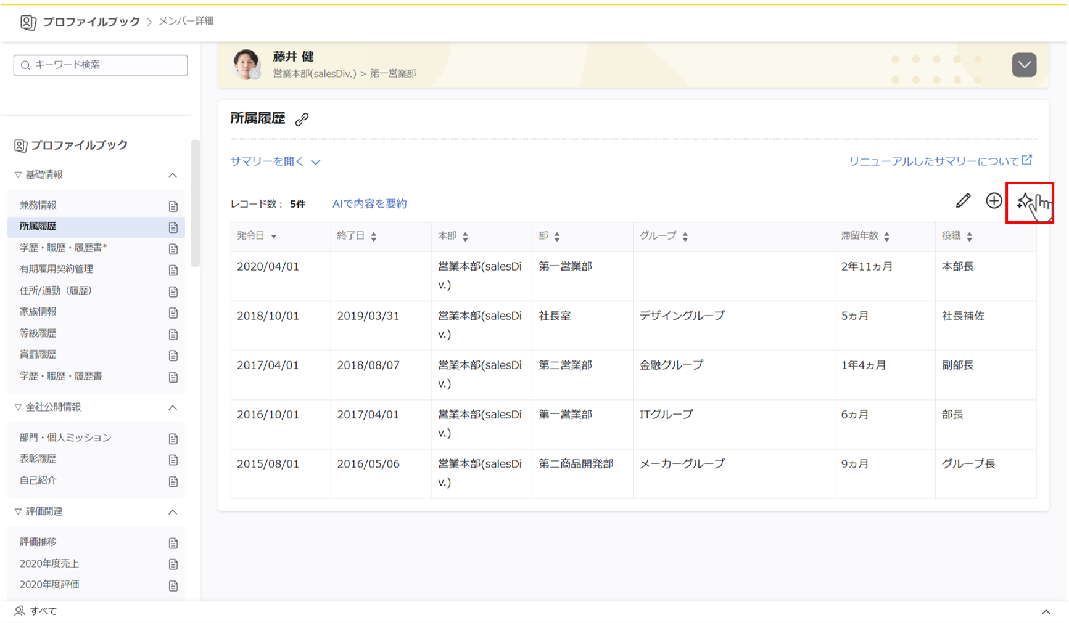Click the pencil edit icon above the table
Screen dimensions: 1069x623
[x=964, y=200]
